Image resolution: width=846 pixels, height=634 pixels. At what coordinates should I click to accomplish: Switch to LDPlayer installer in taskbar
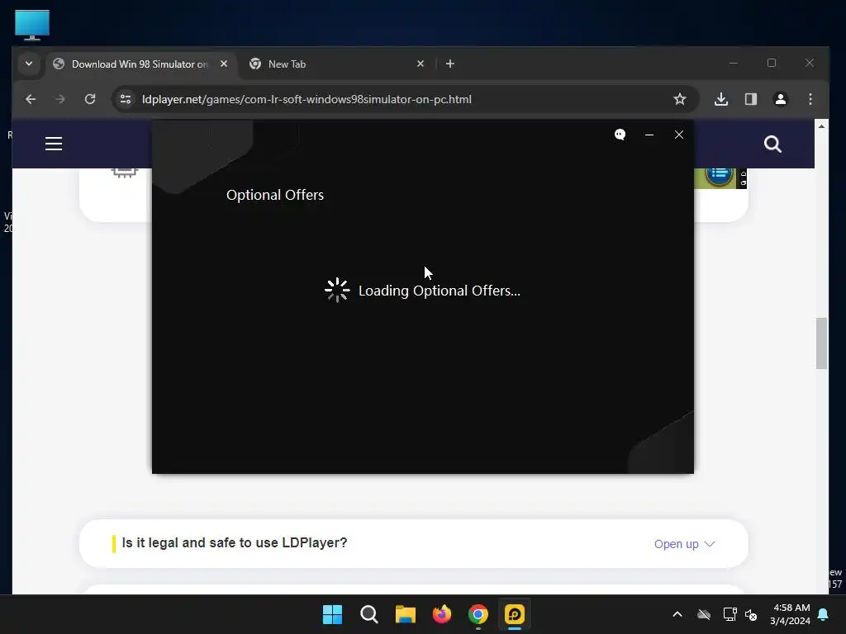click(515, 614)
